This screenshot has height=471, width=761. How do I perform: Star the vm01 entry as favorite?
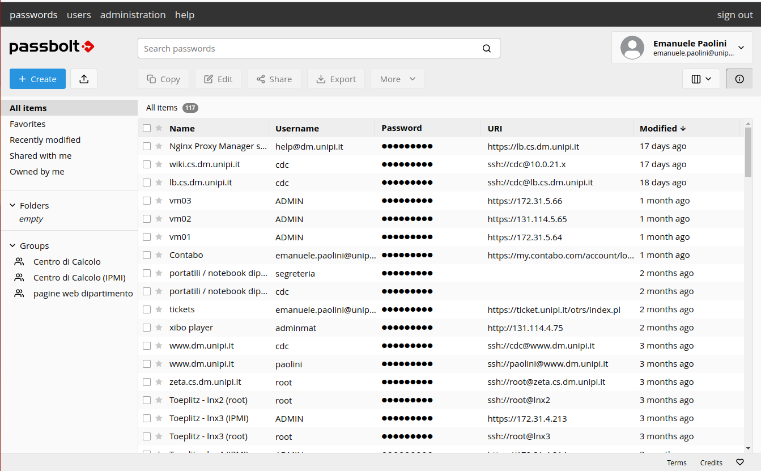pos(159,237)
